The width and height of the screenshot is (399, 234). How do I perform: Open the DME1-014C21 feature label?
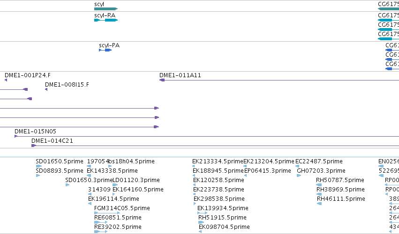[x=52, y=141]
